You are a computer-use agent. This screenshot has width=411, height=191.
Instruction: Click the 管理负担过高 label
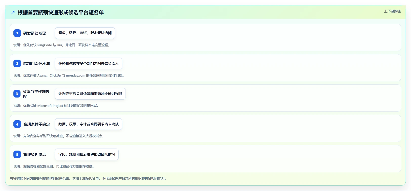[x=35, y=155]
